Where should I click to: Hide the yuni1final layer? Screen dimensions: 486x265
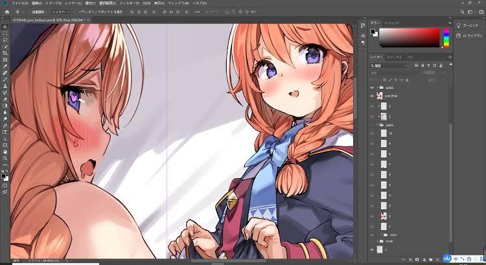tap(372, 95)
